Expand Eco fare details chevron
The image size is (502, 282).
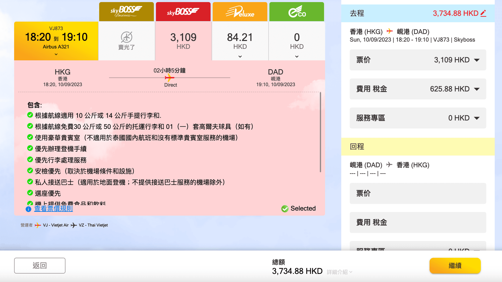tap(297, 56)
